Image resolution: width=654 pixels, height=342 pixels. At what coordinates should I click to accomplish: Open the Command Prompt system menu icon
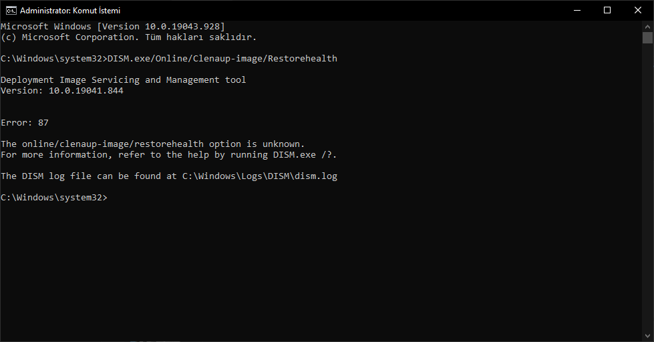(x=11, y=11)
